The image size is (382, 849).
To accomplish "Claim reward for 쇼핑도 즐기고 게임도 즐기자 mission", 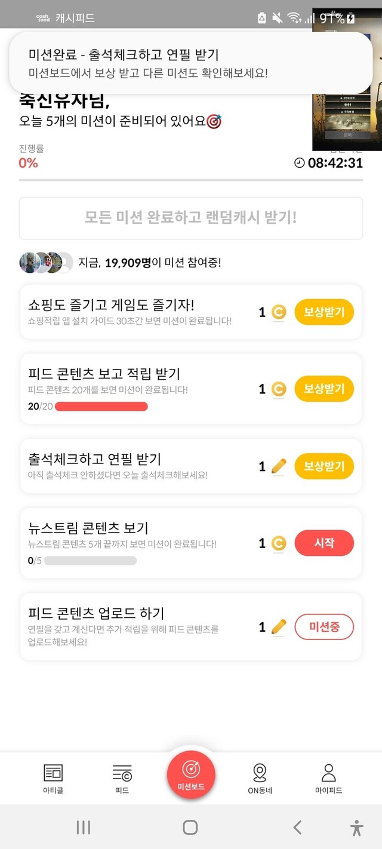I will [x=324, y=312].
